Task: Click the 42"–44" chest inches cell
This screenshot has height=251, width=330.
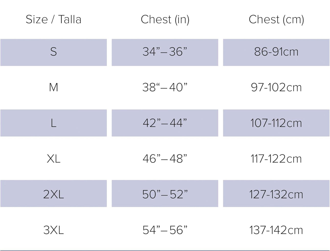Action: 165,123
